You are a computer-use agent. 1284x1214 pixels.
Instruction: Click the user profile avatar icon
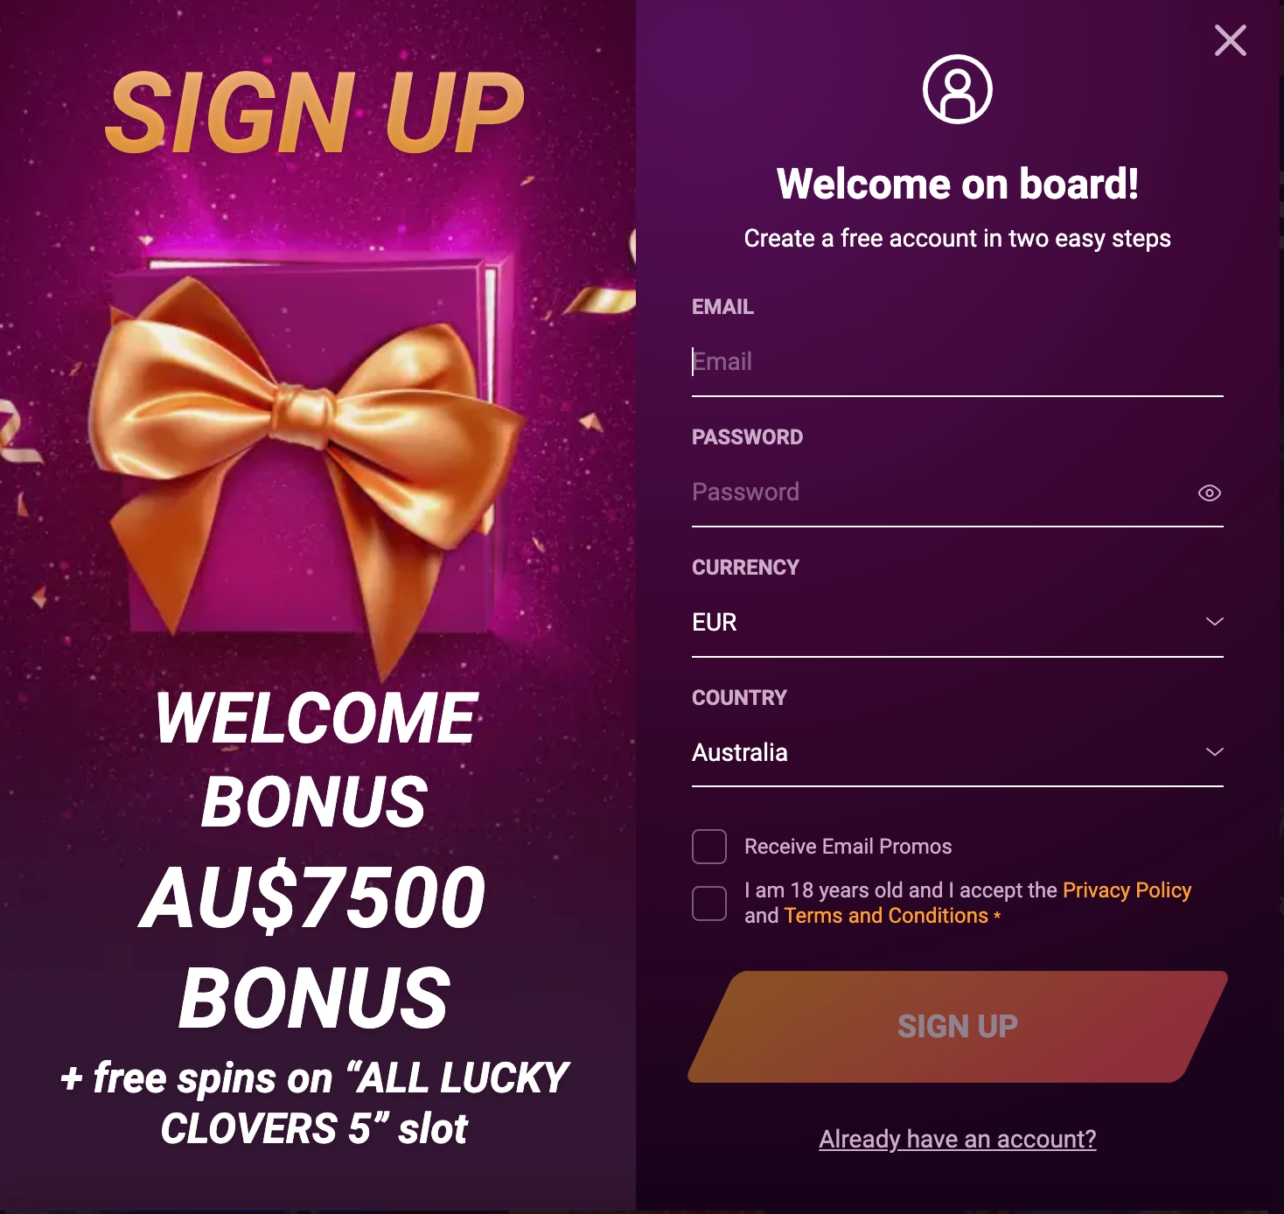coord(958,89)
